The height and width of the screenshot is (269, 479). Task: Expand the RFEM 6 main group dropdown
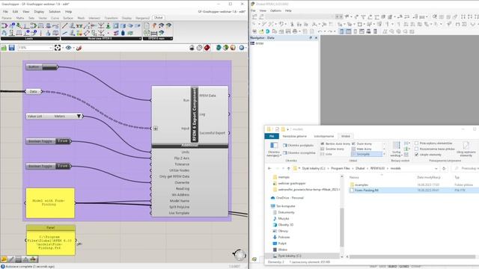[171, 39]
